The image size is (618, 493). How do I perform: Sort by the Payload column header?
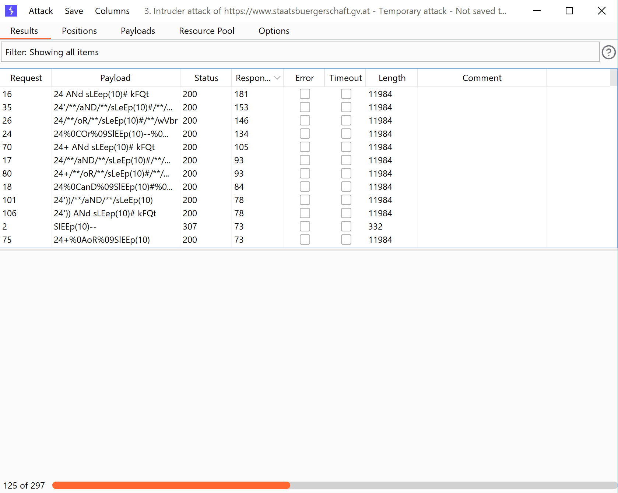tap(115, 78)
